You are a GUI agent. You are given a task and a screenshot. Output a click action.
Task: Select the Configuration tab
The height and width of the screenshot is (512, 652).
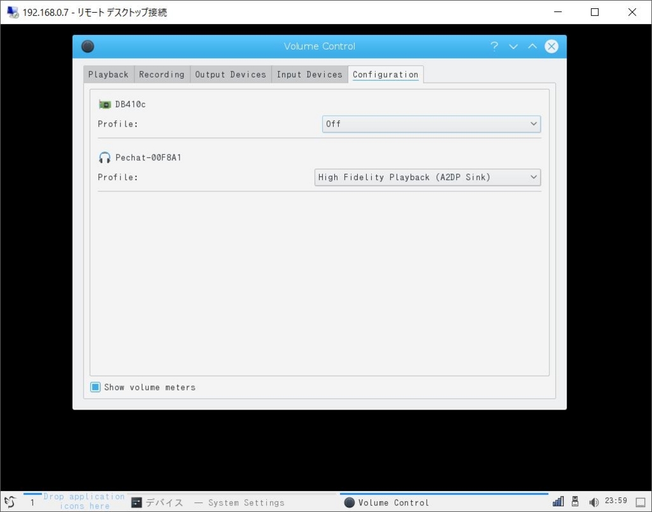click(x=385, y=74)
